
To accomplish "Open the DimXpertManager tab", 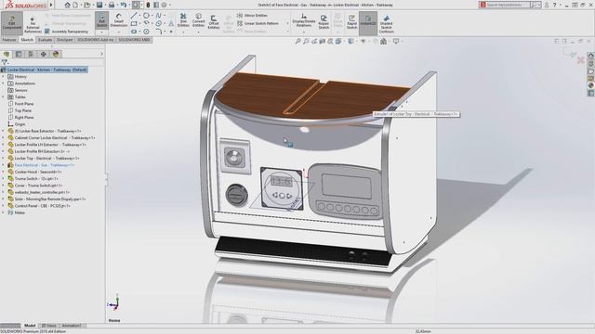I will tap(44, 54).
